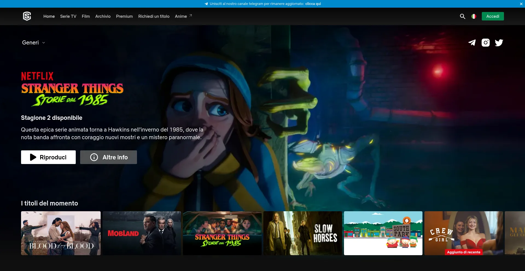The image size is (525, 271).
Task: Open the Archivio menu item
Action: point(103,16)
